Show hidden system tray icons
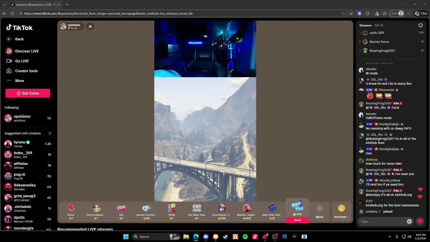 tap(390, 237)
